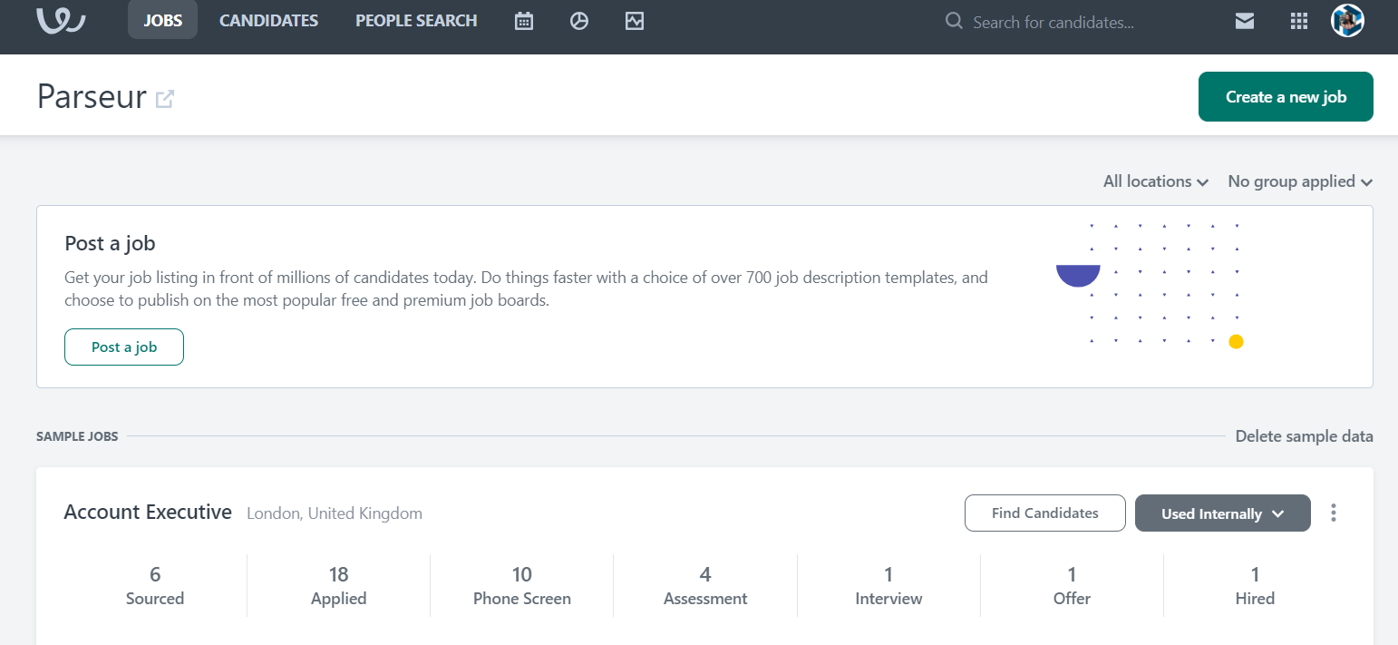Open the Account Executive three-dot menu
The width and height of the screenshot is (1398, 645).
pos(1334,513)
